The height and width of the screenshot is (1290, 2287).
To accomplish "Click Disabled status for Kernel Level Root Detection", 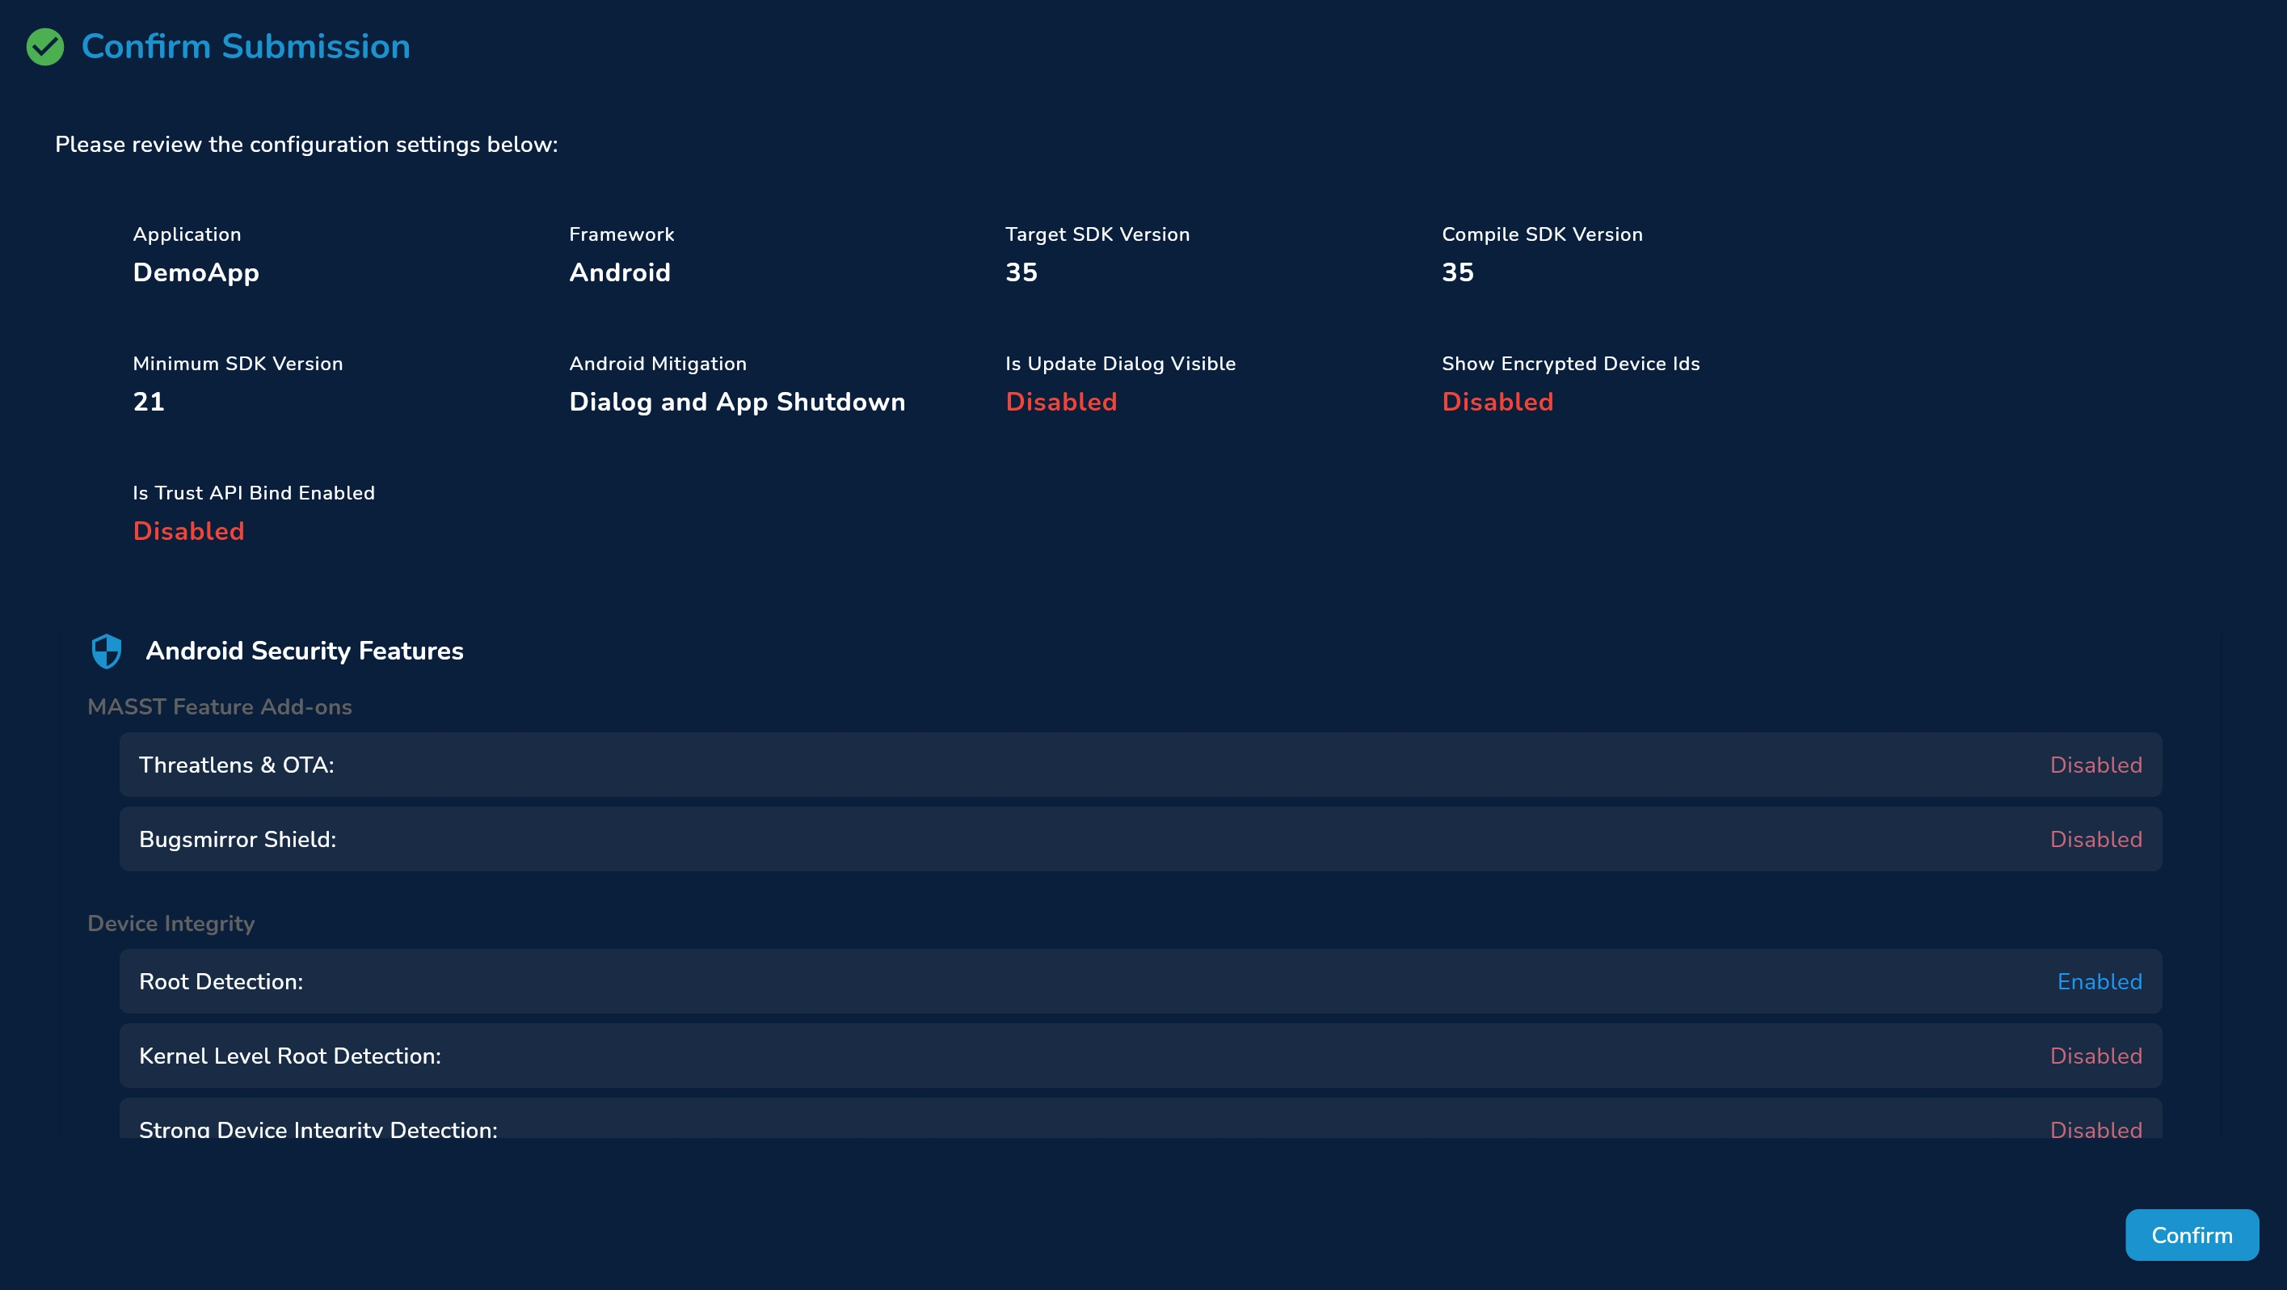I will coord(2095,1056).
